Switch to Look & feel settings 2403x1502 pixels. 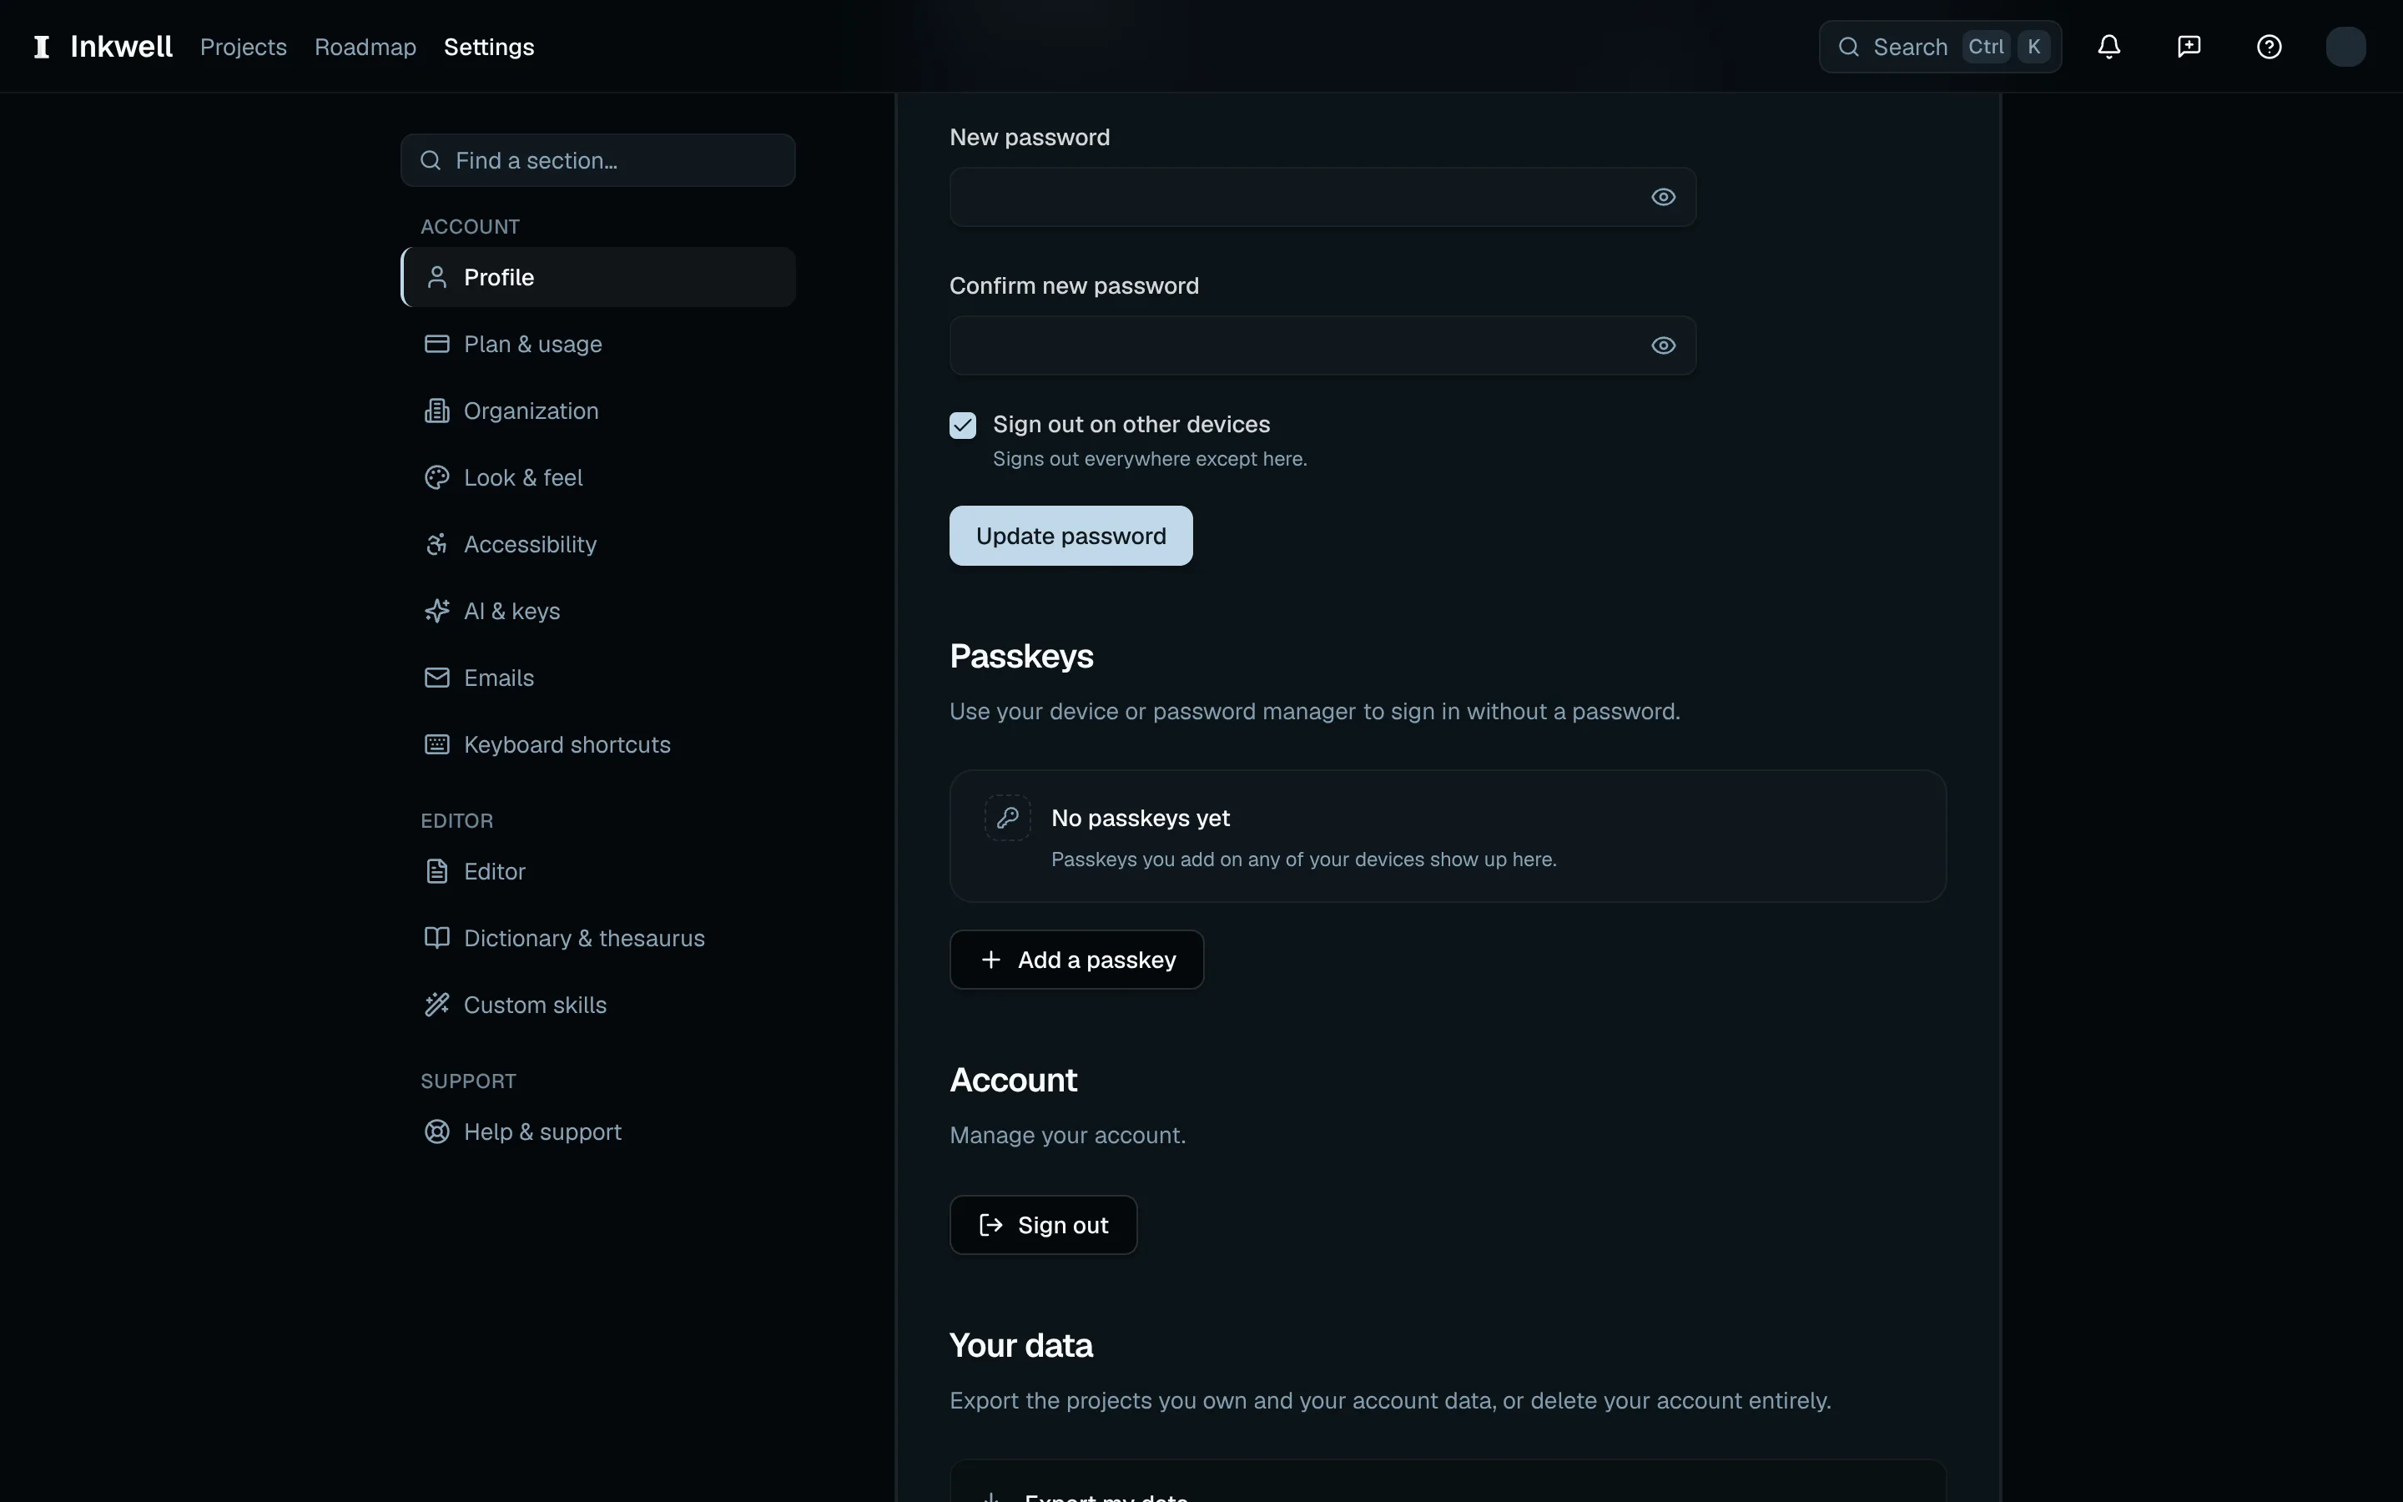point(597,478)
